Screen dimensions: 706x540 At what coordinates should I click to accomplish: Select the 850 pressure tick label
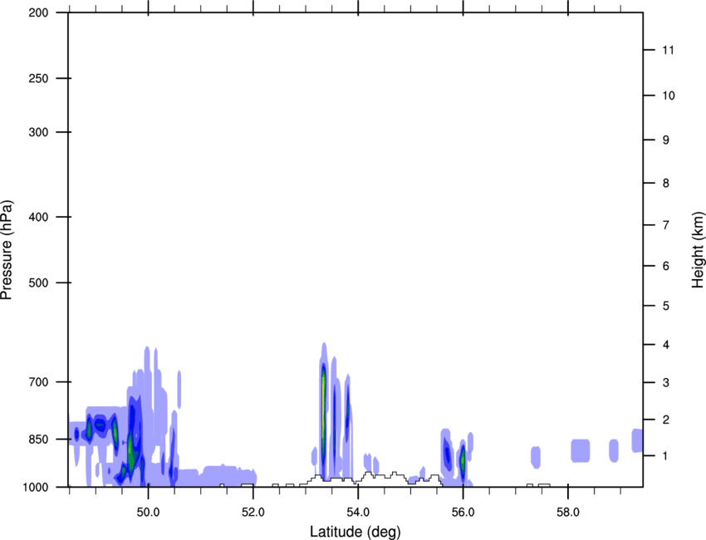[x=38, y=439]
